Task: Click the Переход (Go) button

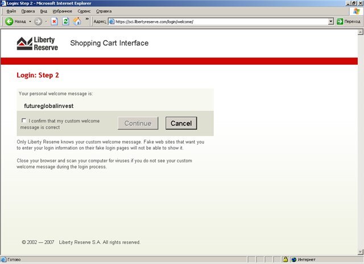Action: [x=348, y=22]
